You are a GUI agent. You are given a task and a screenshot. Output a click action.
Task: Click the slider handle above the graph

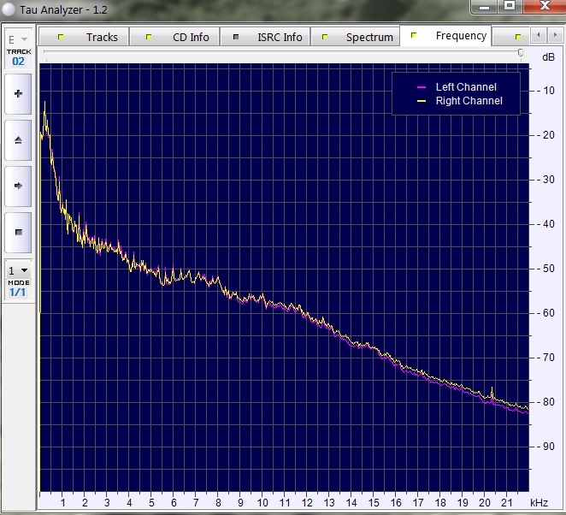point(520,53)
